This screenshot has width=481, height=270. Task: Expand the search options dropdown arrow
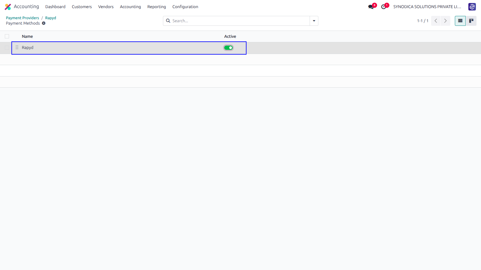314,21
